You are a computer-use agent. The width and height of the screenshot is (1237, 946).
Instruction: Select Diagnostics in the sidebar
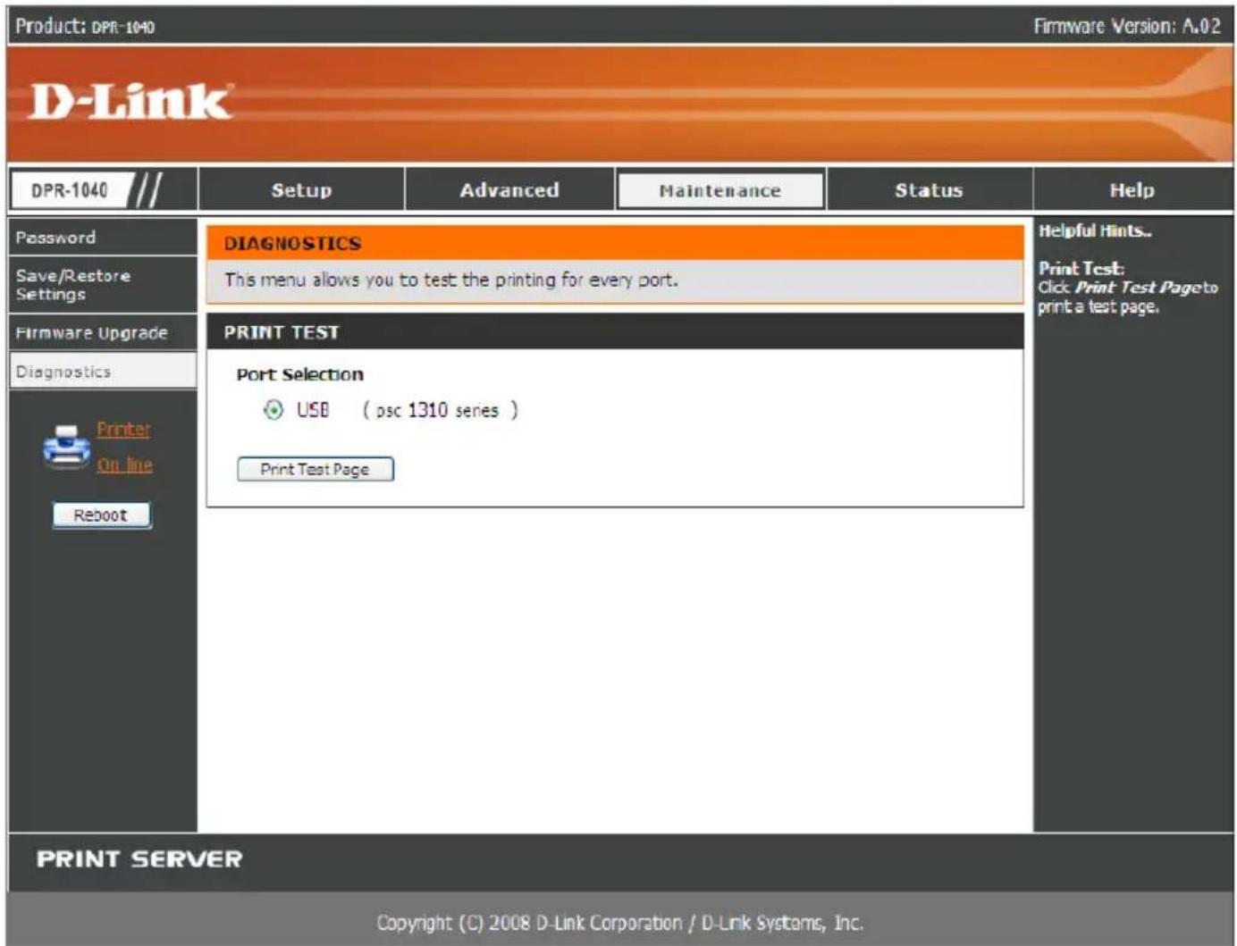(x=102, y=371)
